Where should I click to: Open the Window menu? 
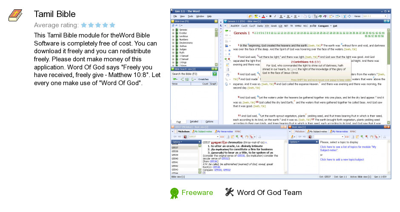[x=200, y=16]
